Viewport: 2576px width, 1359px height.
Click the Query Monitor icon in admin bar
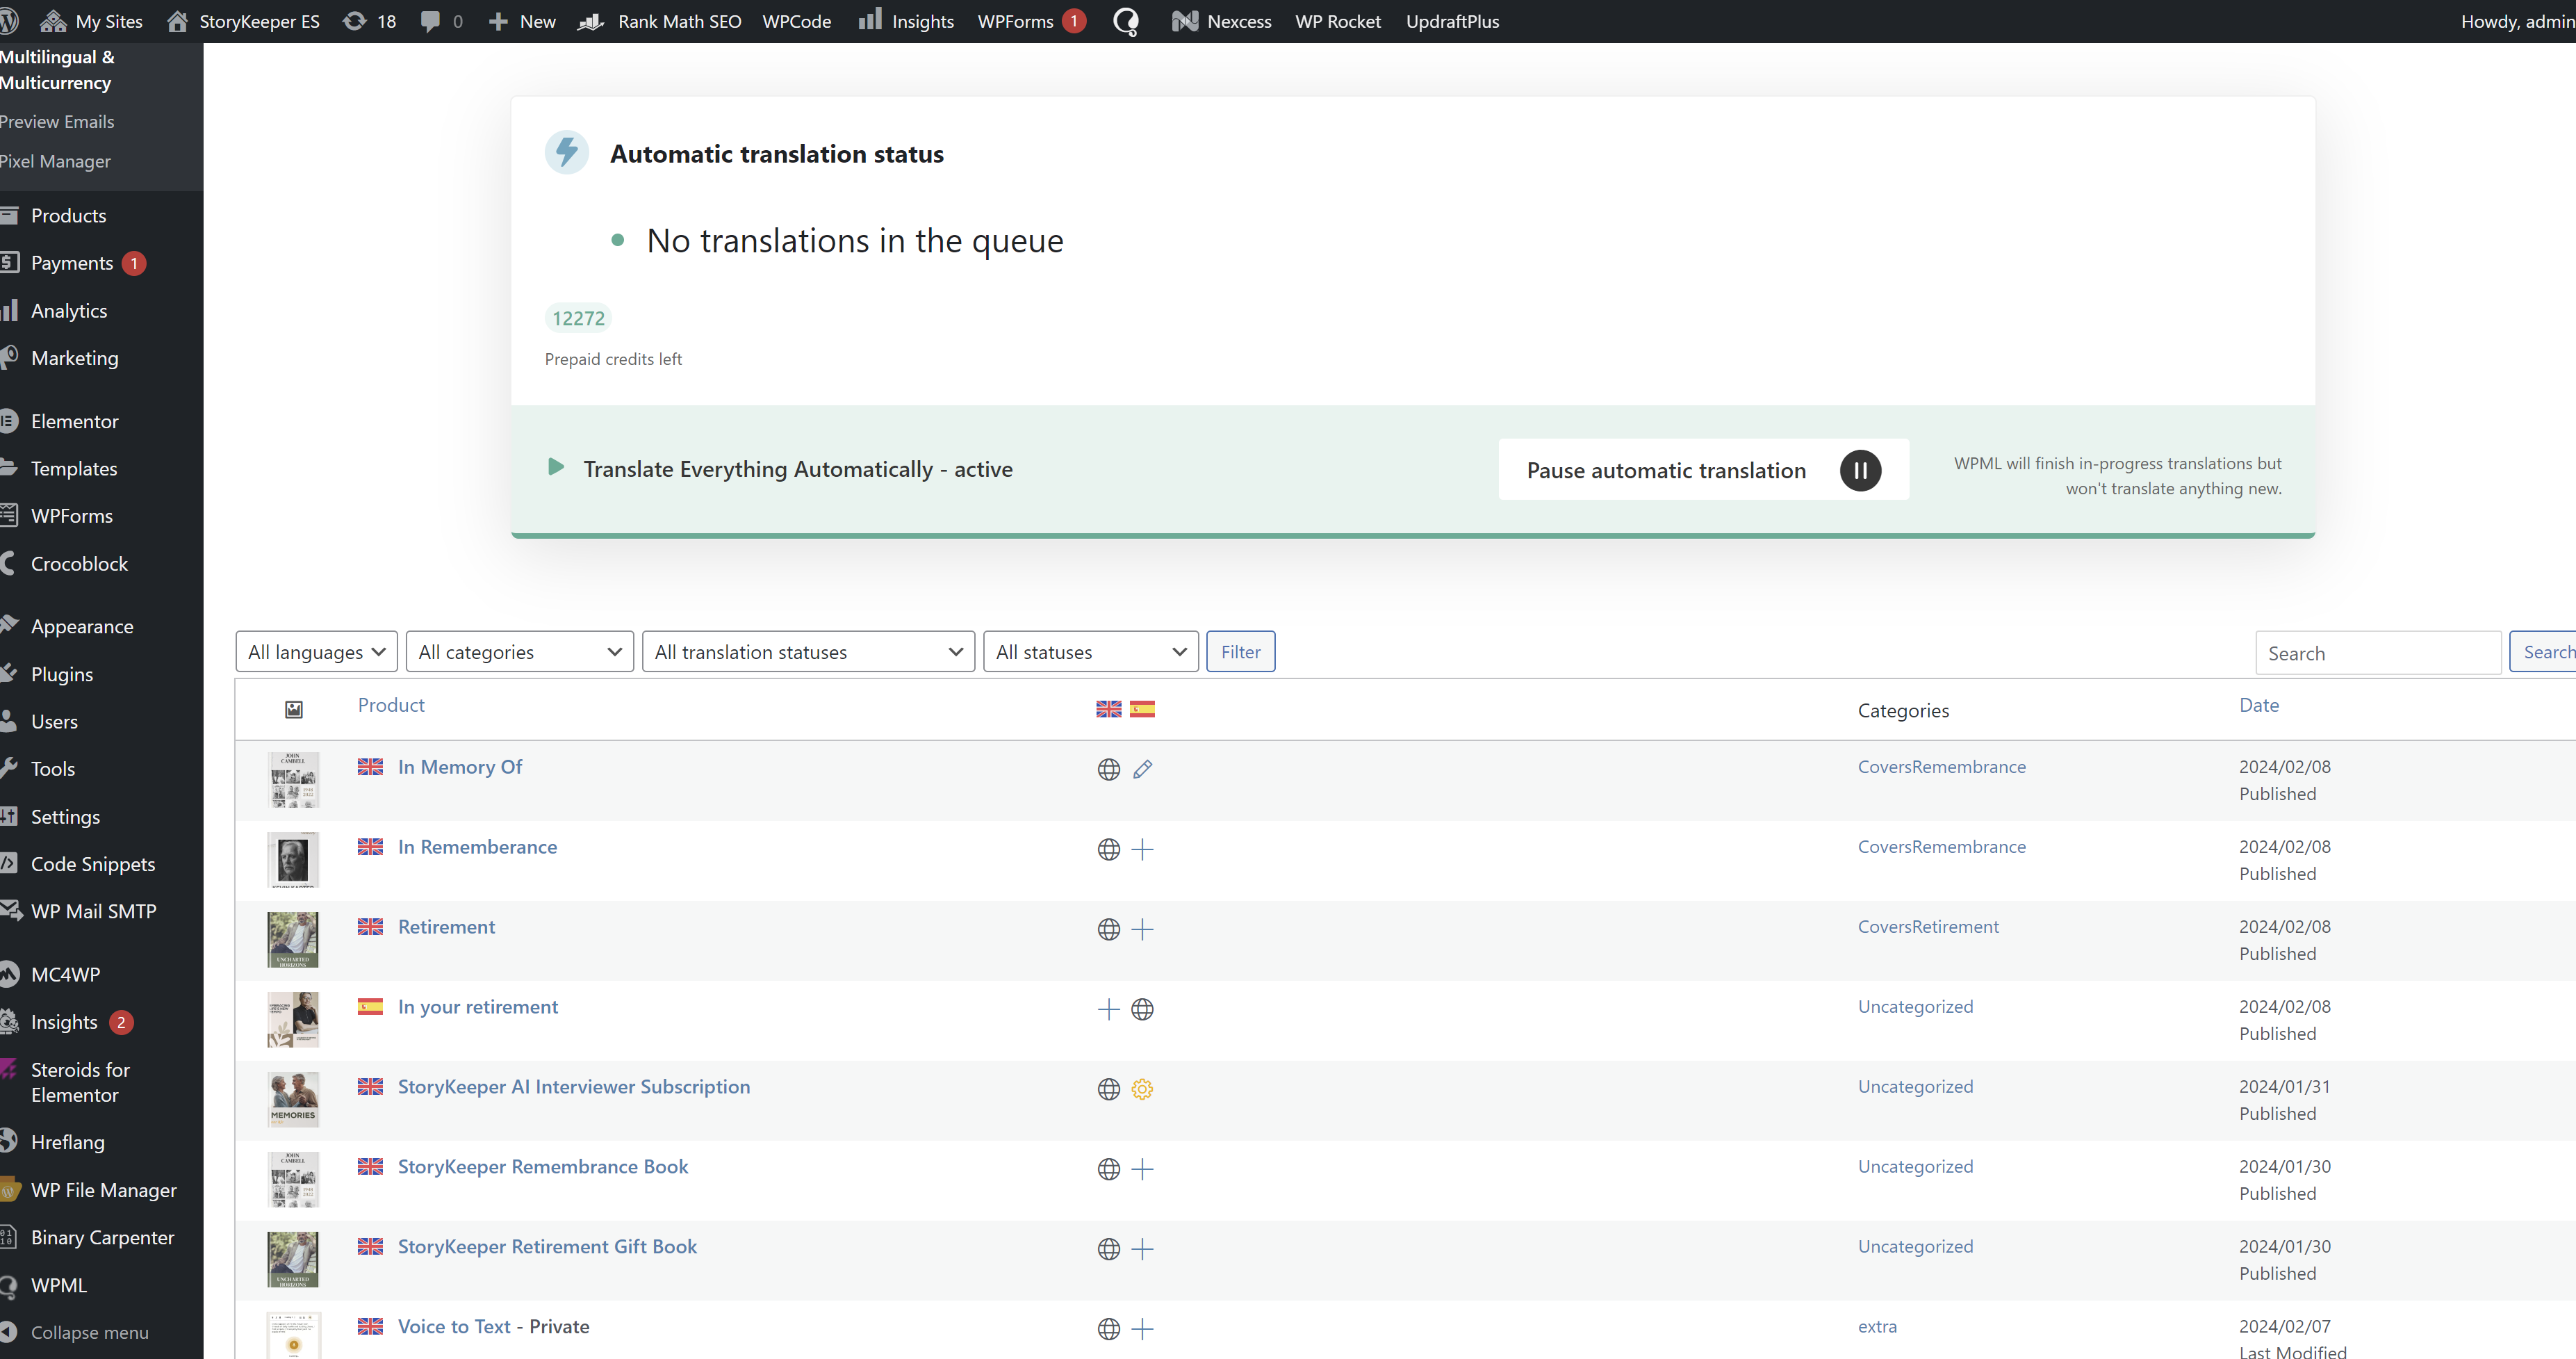point(1125,21)
